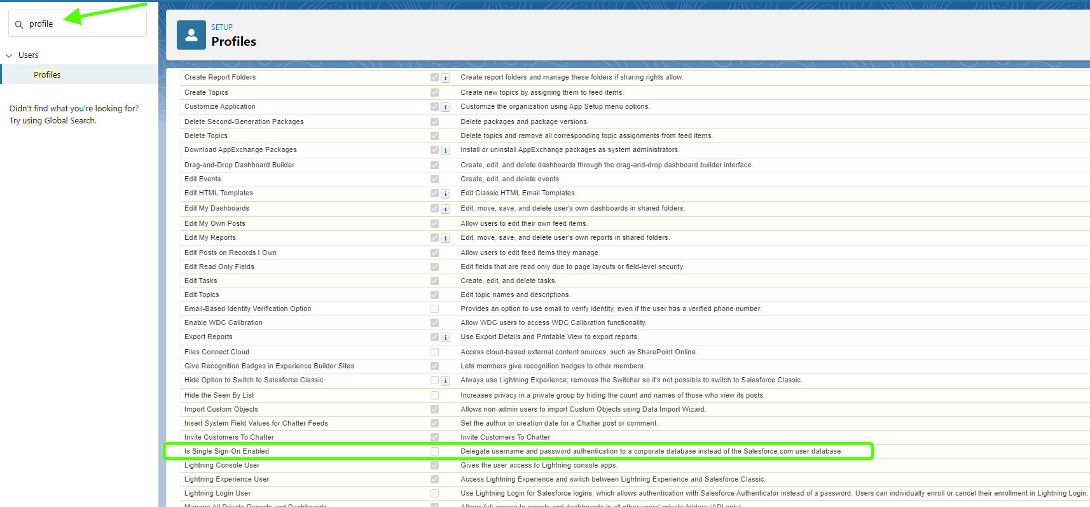Select Profiles in the setup sidebar
Viewport: 1090px width, 507px height.
[x=47, y=74]
